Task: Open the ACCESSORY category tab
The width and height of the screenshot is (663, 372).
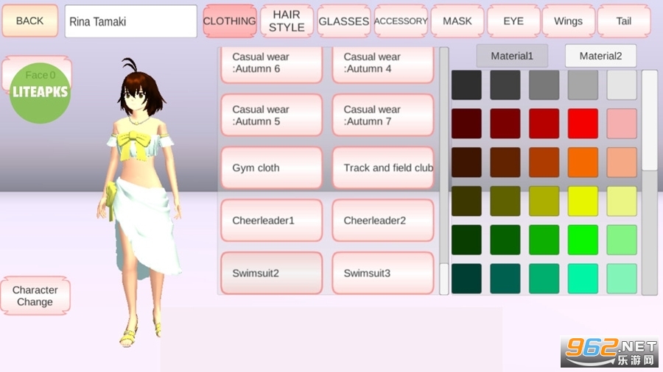Action: coord(401,21)
